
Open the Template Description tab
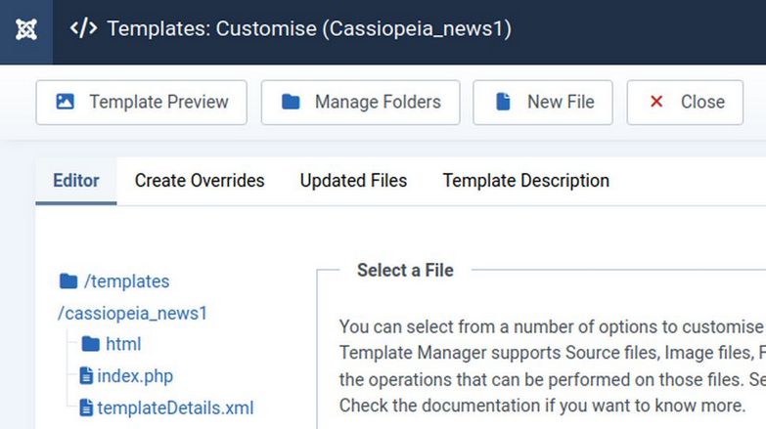[525, 181]
